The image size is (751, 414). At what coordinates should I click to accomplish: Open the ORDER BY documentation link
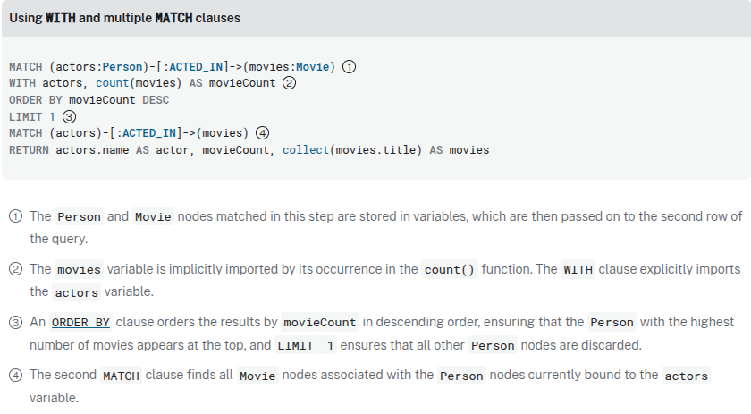pos(81,322)
